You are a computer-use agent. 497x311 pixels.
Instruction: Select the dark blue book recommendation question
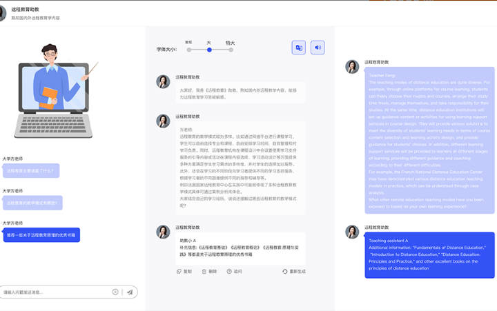pyautogui.click(x=41, y=235)
